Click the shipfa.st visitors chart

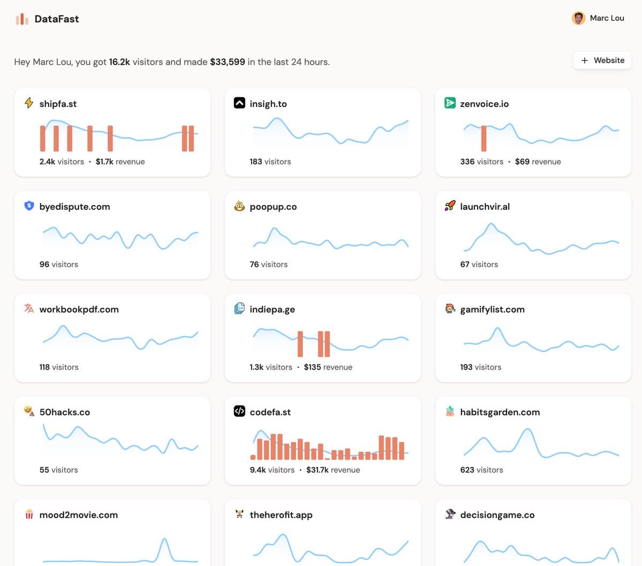[x=119, y=136]
